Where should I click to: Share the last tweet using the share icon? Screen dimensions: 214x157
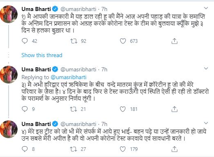pyautogui.click(x=174, y=149)
